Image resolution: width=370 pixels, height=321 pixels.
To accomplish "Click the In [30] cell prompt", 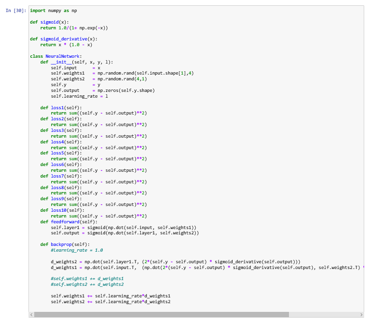I will click(x=16, y=11).
